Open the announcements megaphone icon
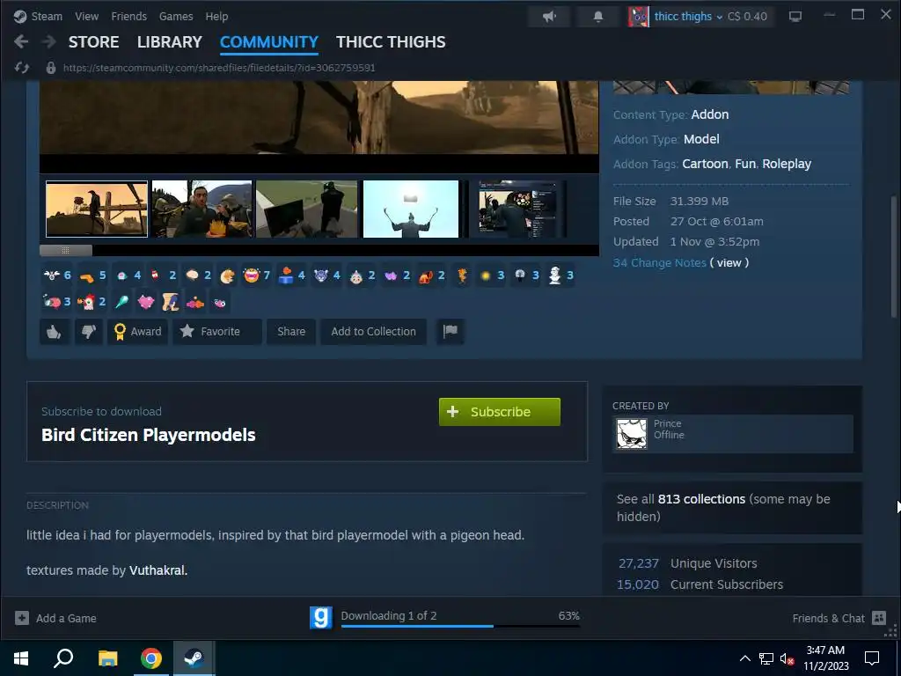The image size is (901, 676). 549,17
